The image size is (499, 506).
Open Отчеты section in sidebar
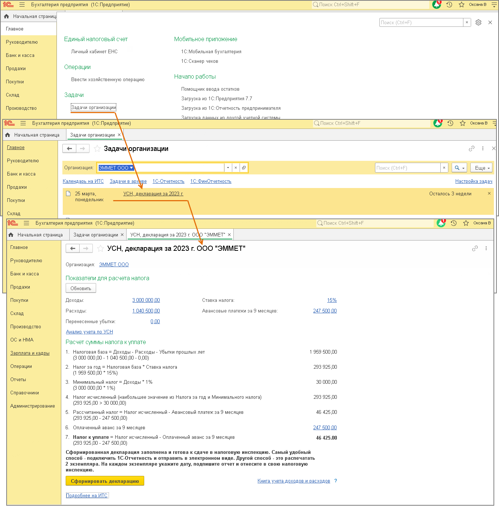[18, 380]
